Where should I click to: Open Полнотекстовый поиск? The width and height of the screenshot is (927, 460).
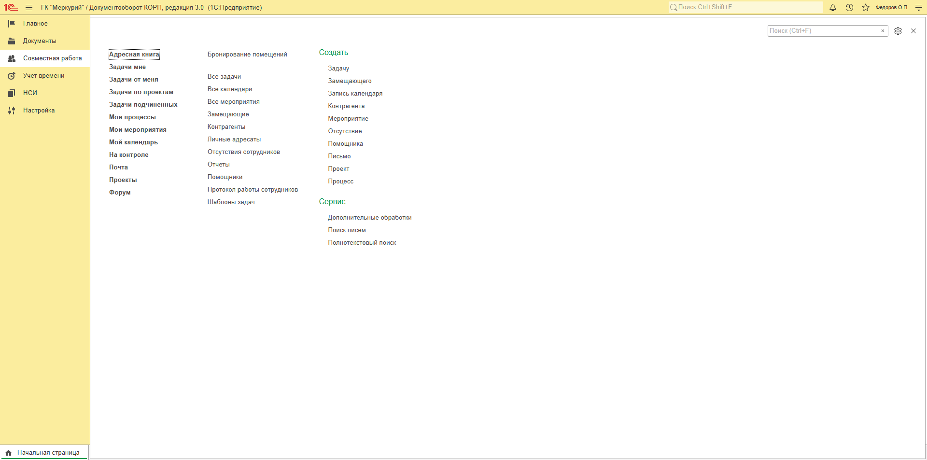362,242
